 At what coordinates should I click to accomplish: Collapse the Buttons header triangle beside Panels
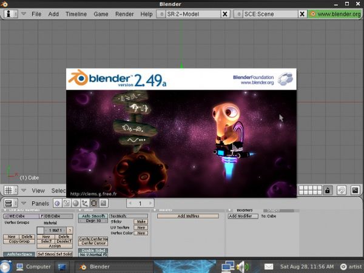click(24, 203)
